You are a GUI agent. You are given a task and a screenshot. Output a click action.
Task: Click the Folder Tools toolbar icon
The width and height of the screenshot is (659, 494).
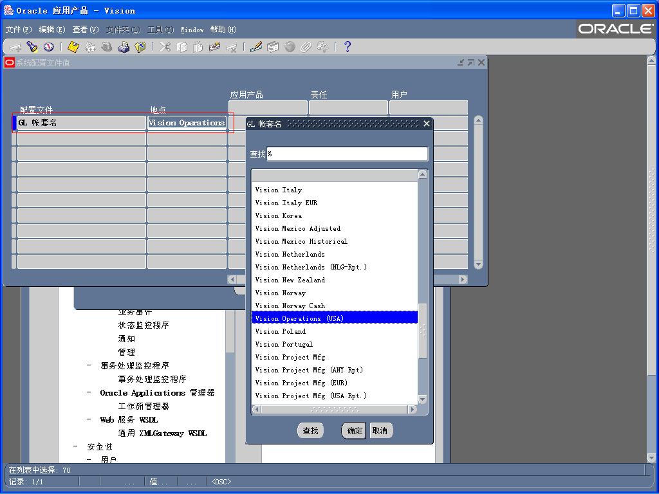coord(322,47)
